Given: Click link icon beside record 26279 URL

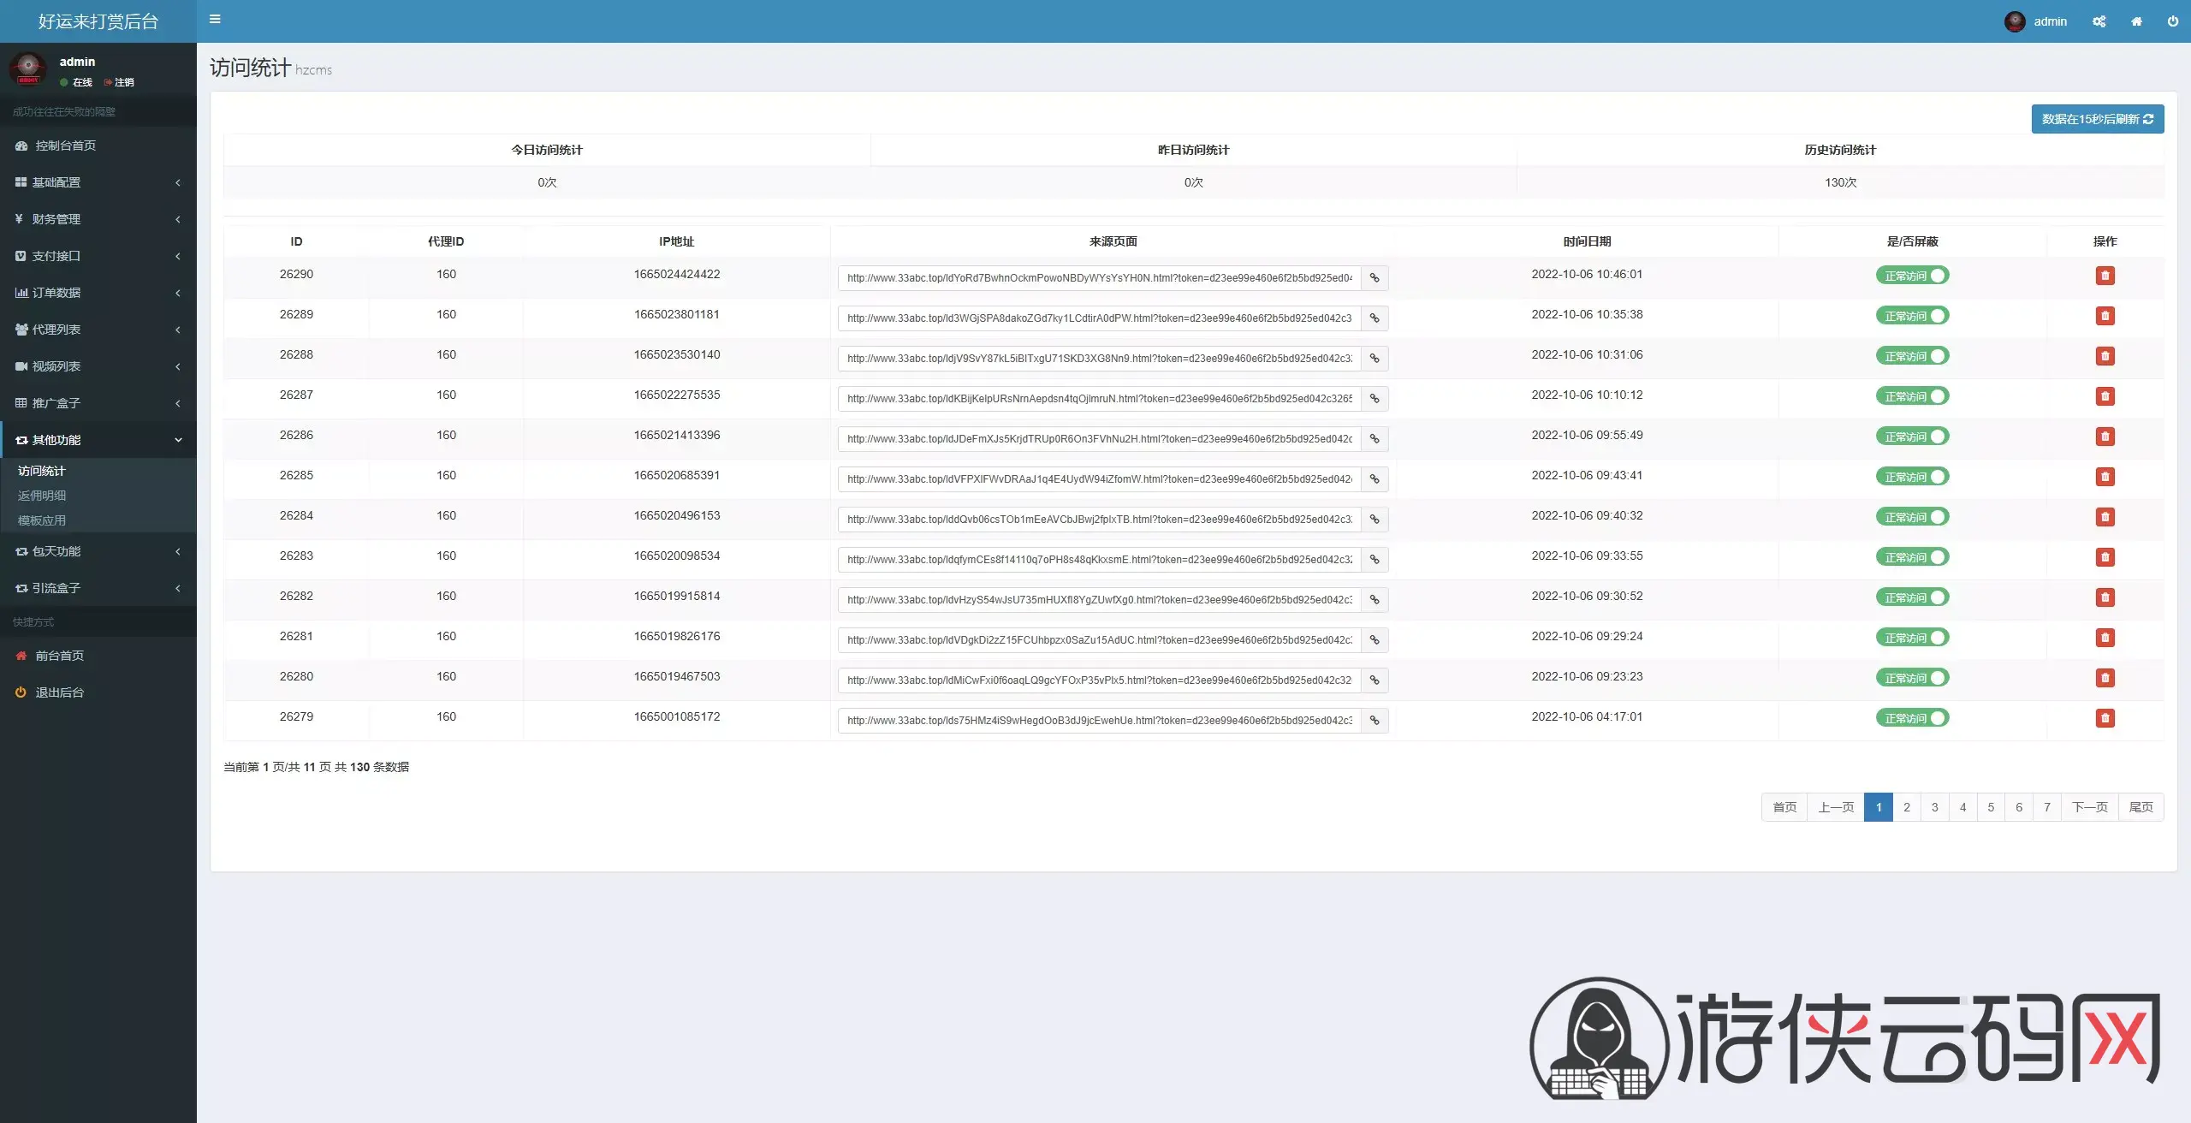Looking at the screenshot, I should coord(1375,721).
